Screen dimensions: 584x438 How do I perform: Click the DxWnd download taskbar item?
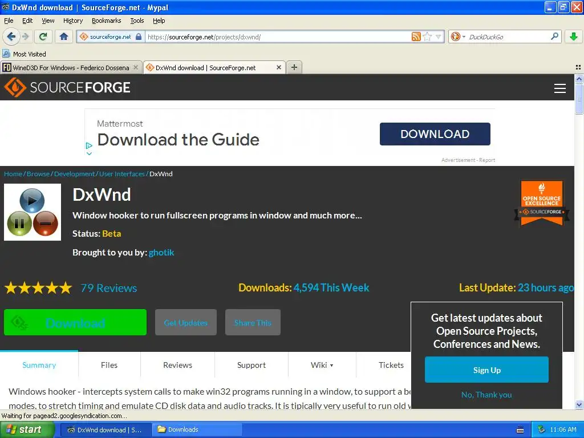(105, 429)
